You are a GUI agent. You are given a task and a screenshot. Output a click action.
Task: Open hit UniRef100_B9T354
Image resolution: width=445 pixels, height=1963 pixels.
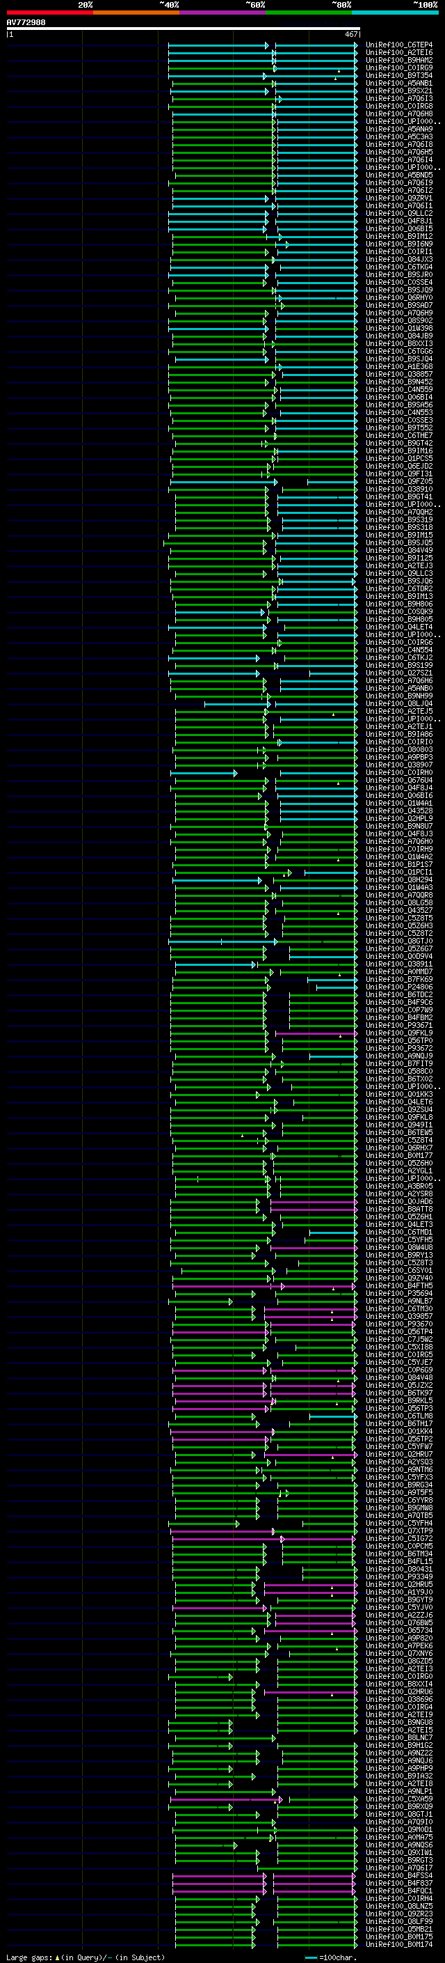click(399, 75)
